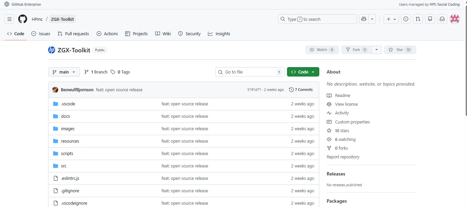This screenshot has width=467, height=207.
Task: Switch to the Code tab
Action: (15, 34)
